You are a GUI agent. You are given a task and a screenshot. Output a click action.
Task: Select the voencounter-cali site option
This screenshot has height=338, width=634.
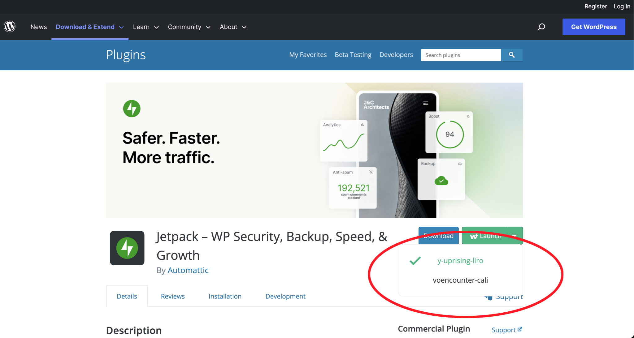point(460,280)
